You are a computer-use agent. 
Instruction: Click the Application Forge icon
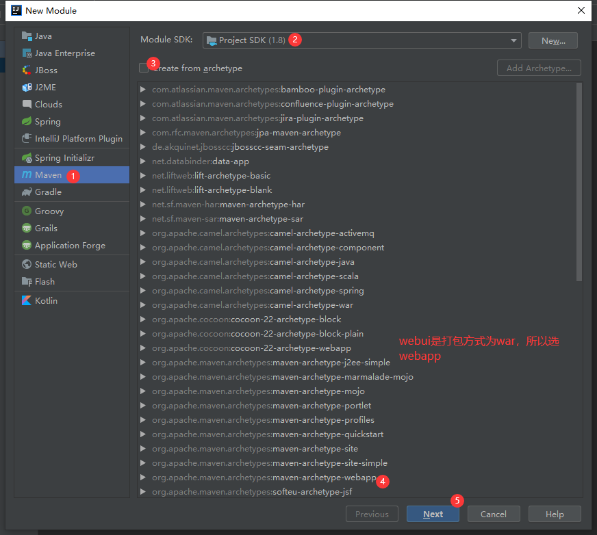tap(27, 246)
